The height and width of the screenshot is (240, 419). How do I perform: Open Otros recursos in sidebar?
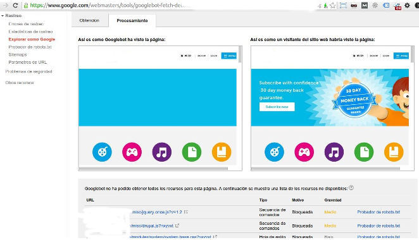(x=20, y=83)
